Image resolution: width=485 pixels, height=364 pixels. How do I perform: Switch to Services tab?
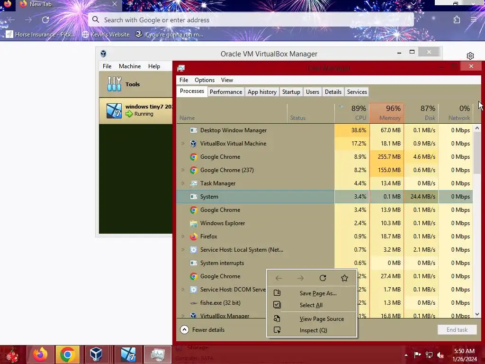click(x=357, y=92)
